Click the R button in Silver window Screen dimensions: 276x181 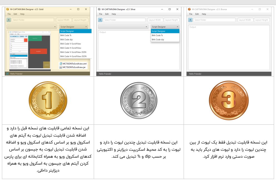[x=100, y=20]
